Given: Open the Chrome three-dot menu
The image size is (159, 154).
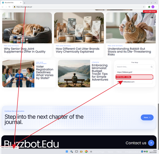Looking at the screenshot, I should point(156,7).
